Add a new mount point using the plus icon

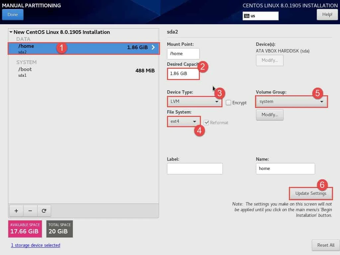click(16, 211)
